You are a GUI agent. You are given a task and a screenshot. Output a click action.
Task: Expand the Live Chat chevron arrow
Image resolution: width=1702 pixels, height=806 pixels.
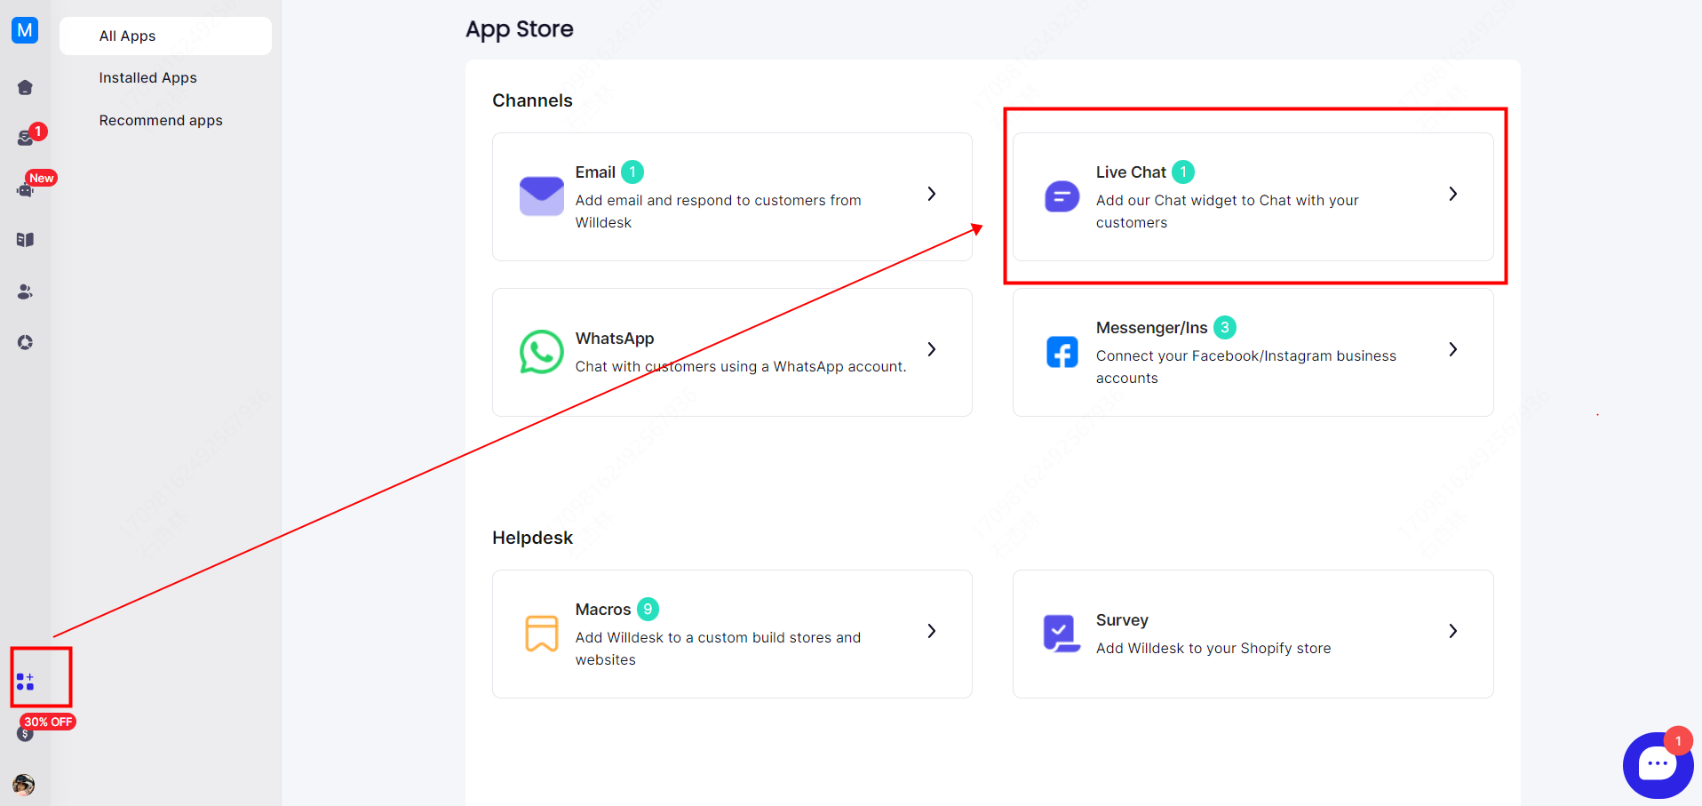1453,194
